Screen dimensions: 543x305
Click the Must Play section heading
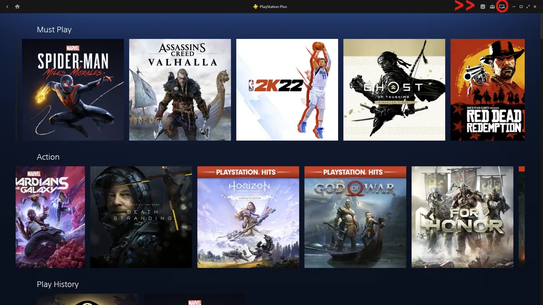(54, 30)
